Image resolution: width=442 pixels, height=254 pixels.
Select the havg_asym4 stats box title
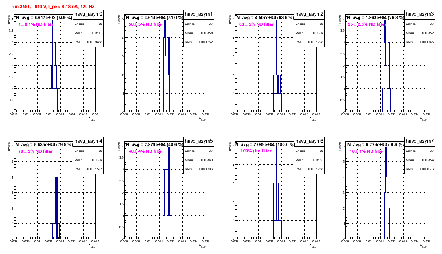pyautogui.click(x=88, y=141)
